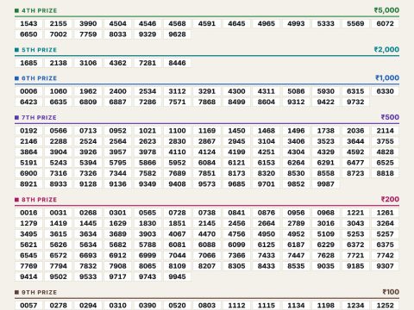414x310 pixels.
Task: Mark number 1261 in 8th prize
Action: pyautogui.click(x=386, y=213)
